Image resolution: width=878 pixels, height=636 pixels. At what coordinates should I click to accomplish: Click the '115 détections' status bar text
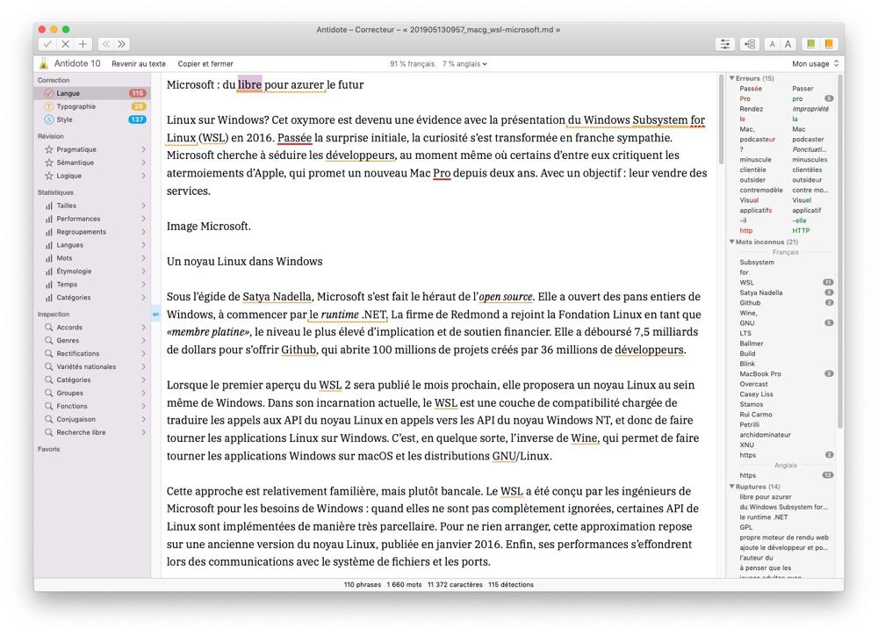pyautogui.click(x=511, y=584)
